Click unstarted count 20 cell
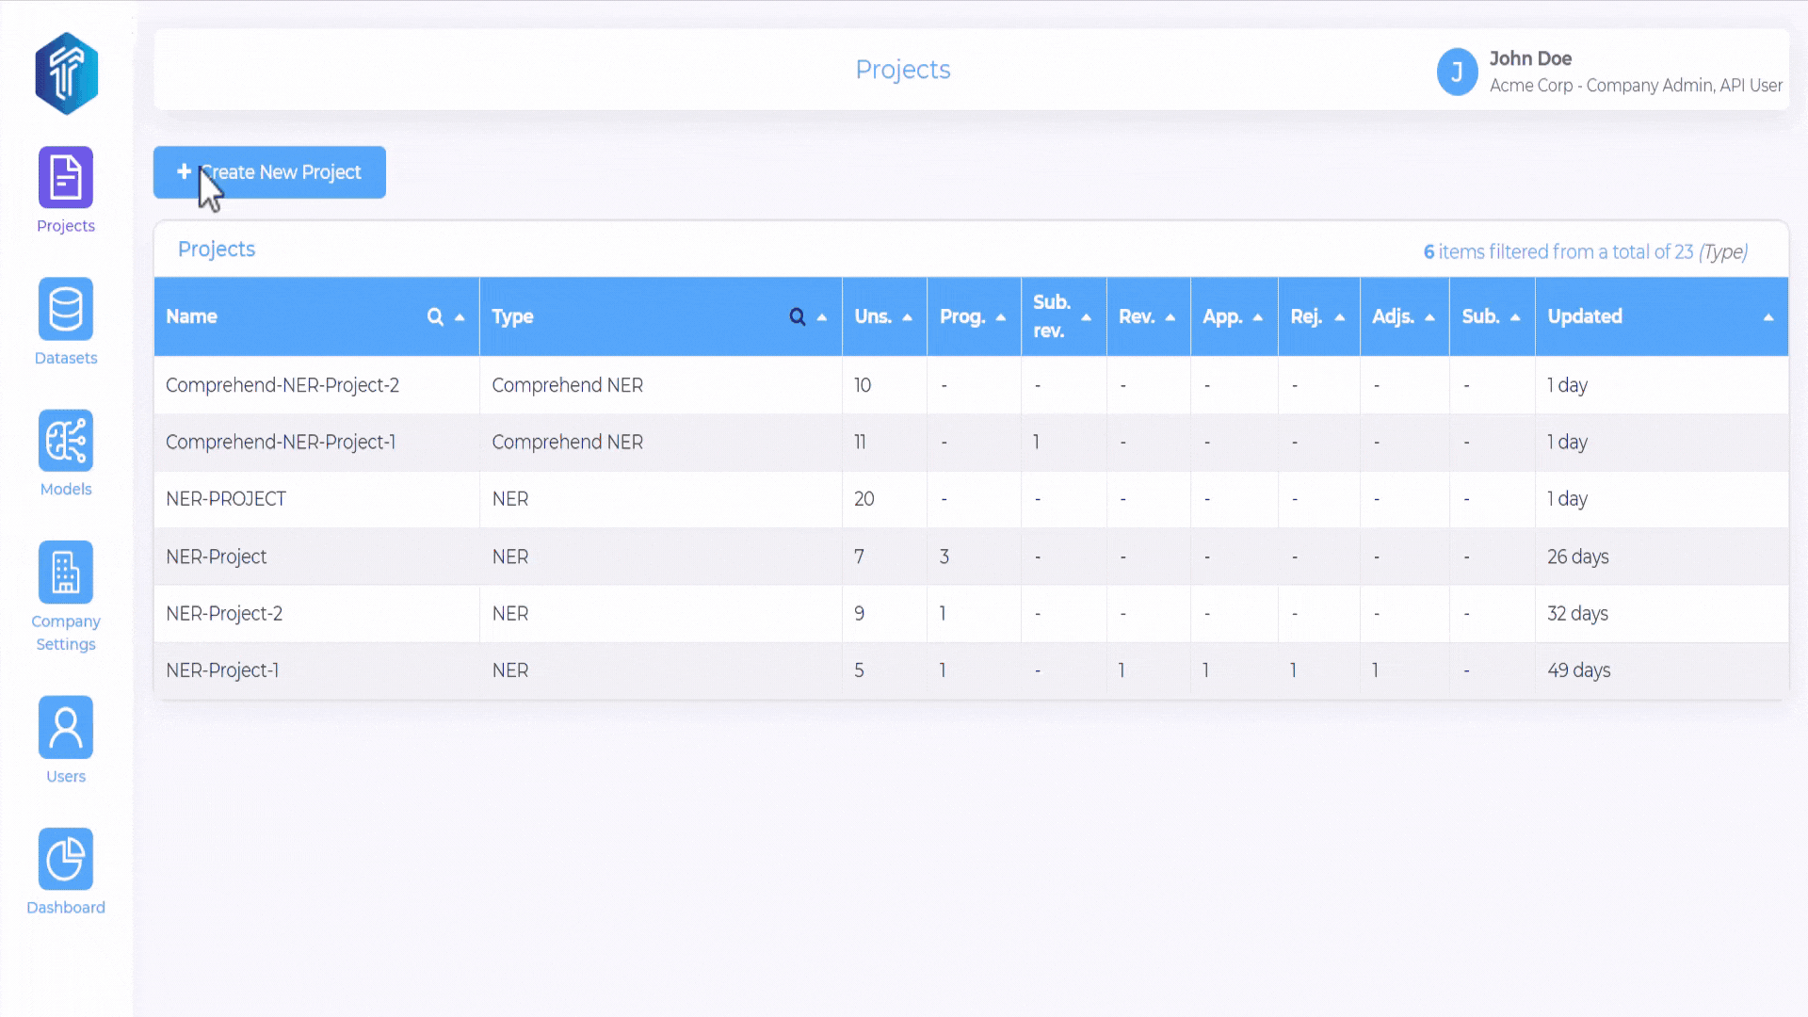 (x=864, y=499)
